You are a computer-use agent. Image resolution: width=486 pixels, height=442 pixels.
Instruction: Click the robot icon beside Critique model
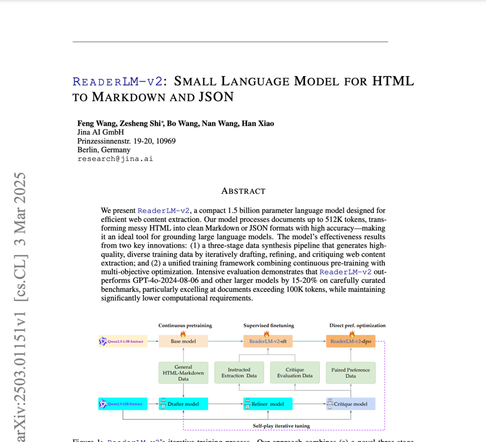(330, 404)
